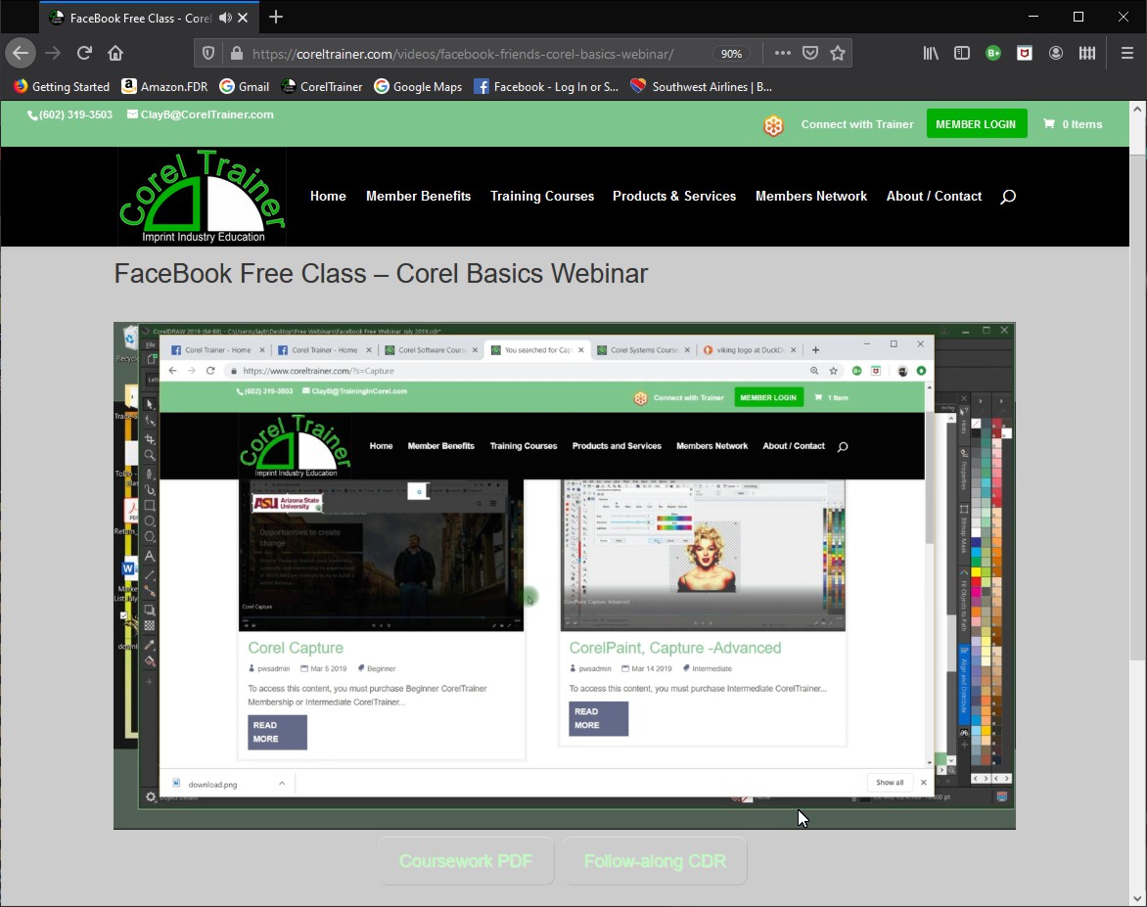Open the Firefox home page
Viewport: 1147px width, 907px height.
[115, 53]
